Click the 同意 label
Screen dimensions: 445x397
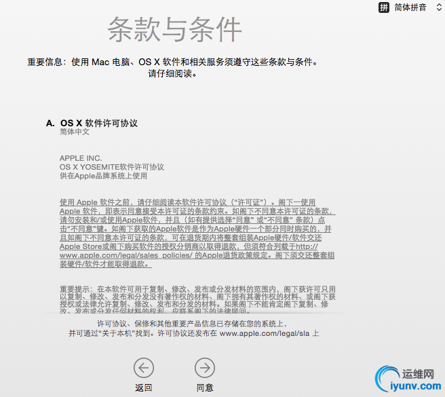coord(205,387)
